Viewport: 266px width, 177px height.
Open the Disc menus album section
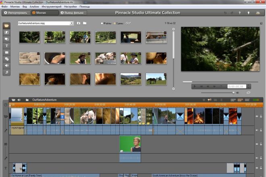(6, 59)
